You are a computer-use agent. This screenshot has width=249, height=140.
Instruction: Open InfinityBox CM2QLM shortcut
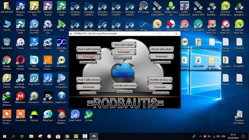coord(103,9)
